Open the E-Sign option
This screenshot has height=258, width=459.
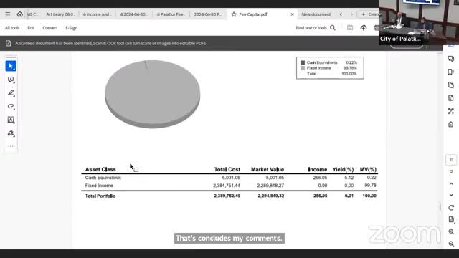[72, 28]
